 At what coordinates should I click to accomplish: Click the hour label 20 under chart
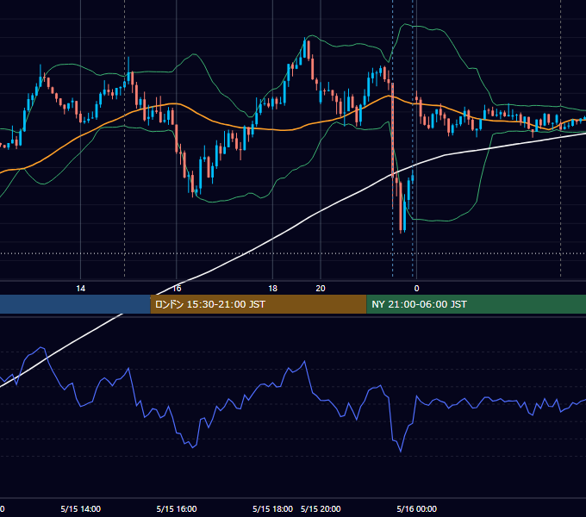pos(321,289)
